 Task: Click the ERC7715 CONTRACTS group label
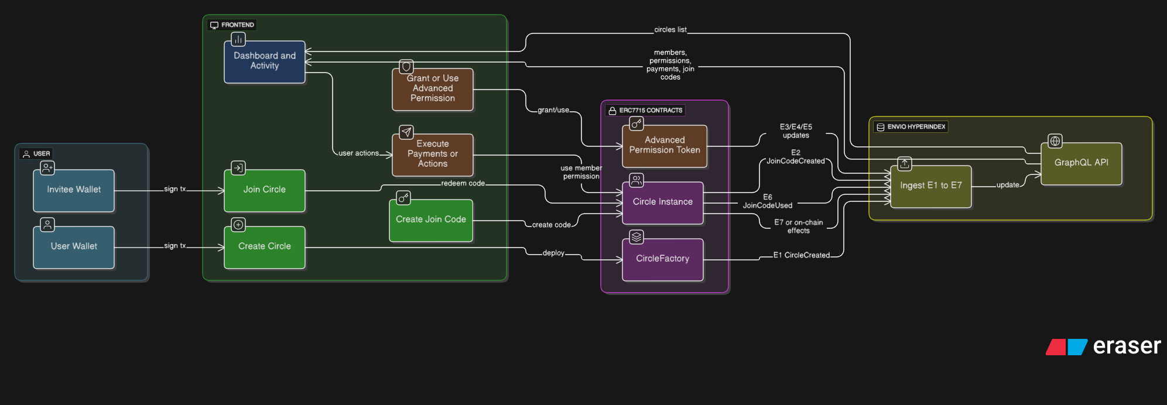645,111
